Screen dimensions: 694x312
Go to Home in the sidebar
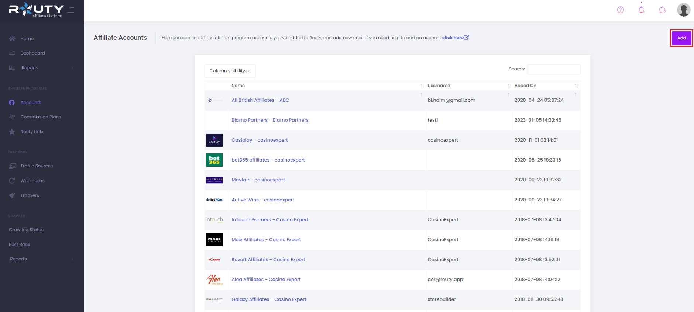[27, 39]
